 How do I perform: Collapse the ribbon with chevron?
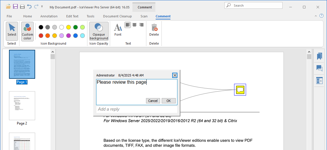click(316, 16)
